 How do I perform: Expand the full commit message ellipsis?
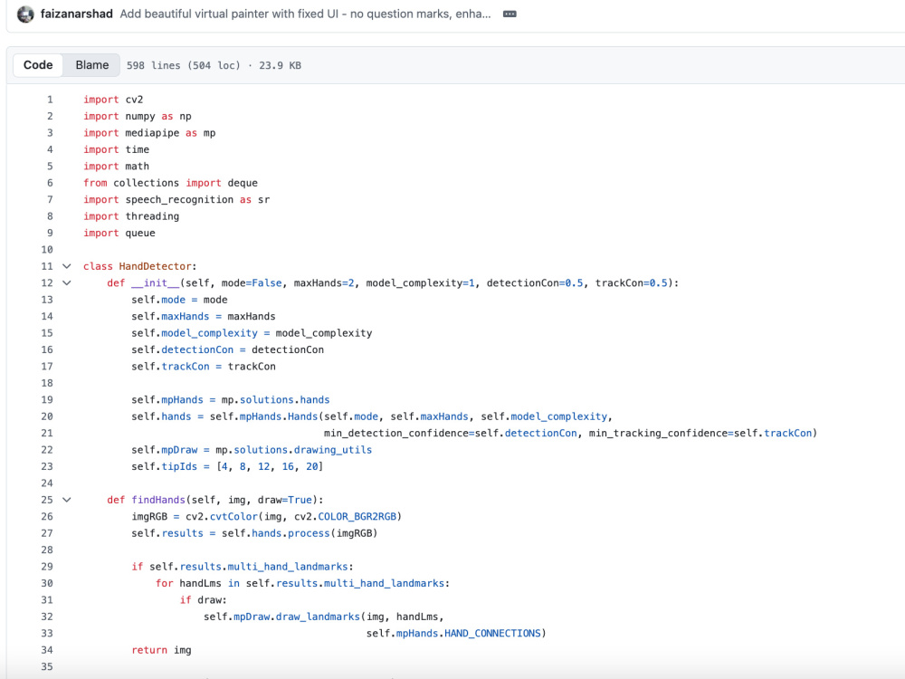[510, 14]
